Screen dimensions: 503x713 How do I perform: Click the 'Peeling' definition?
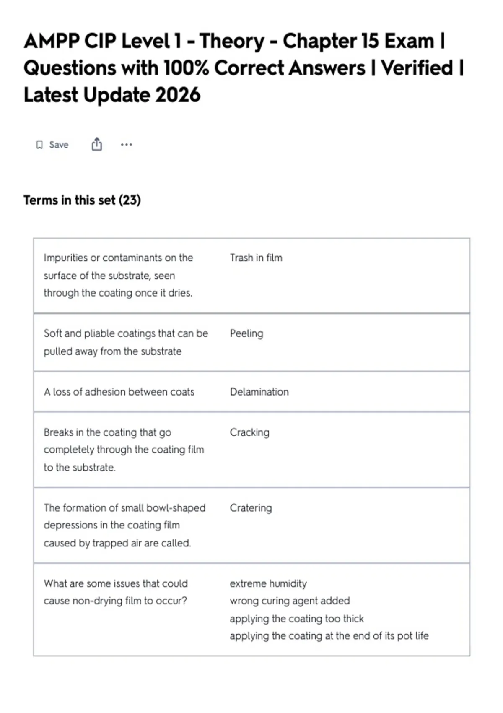246,333
